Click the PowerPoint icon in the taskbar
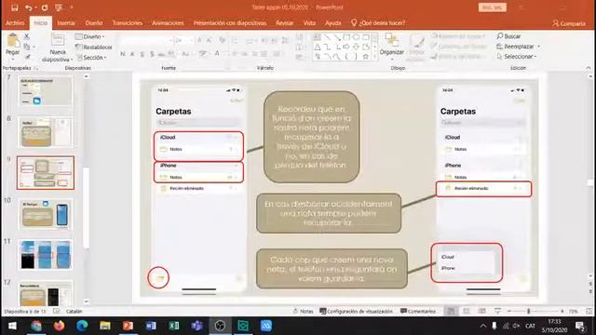The height and width of the screenshot is (335, 596). coord(128,326)
